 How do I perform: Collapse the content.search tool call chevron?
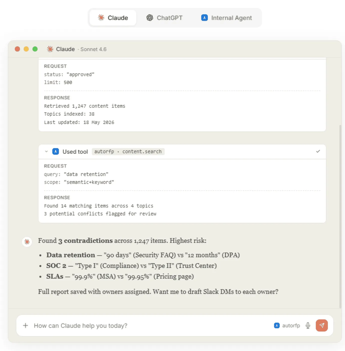pyautogui.click(x=46, y=151)
